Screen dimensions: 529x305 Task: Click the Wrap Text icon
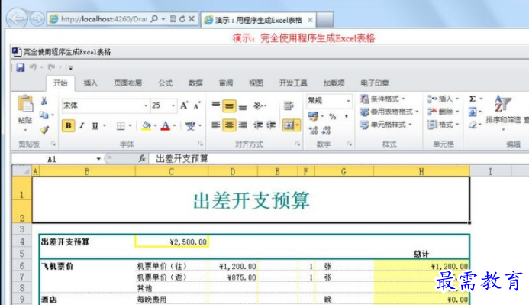point(289,105)
